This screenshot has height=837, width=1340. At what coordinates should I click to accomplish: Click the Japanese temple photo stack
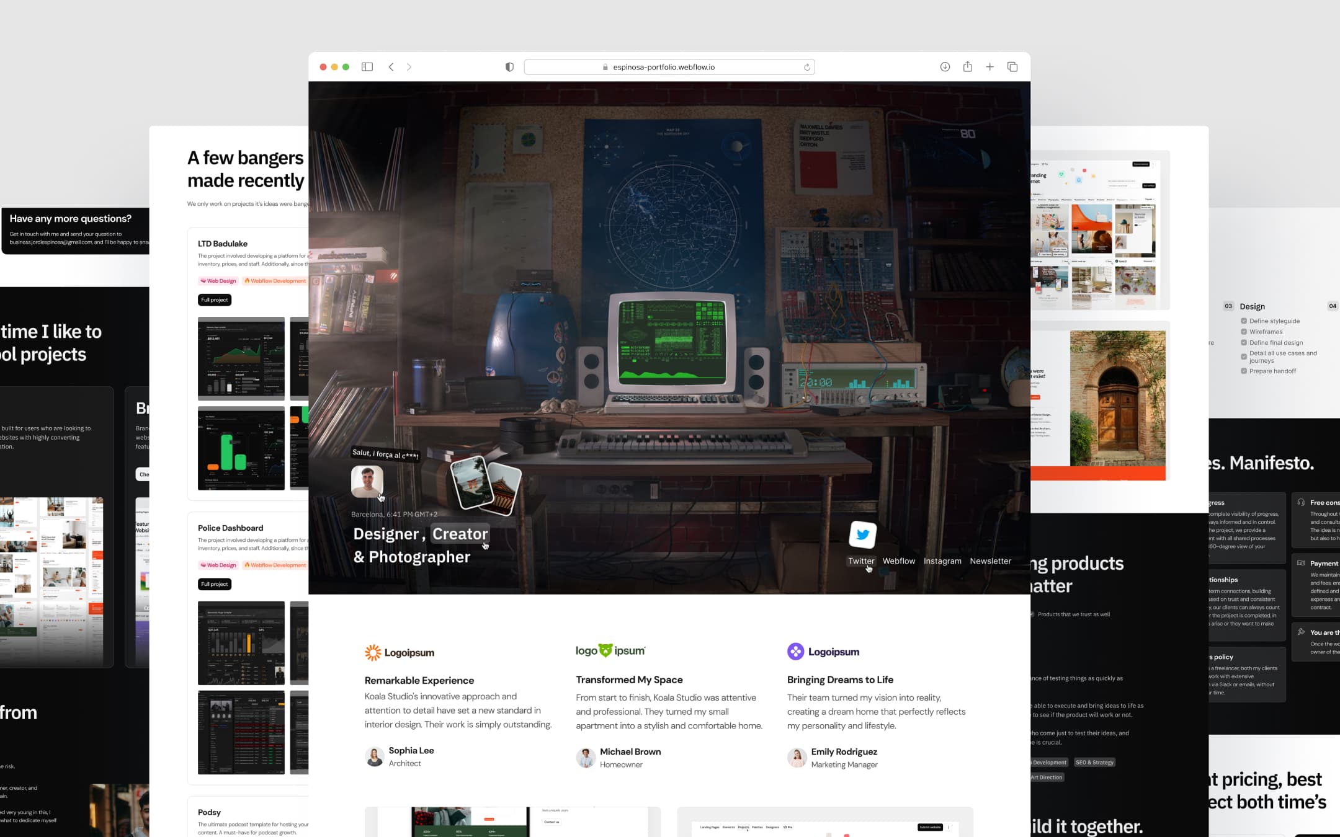pyautogui.click(x=486, y=486)
